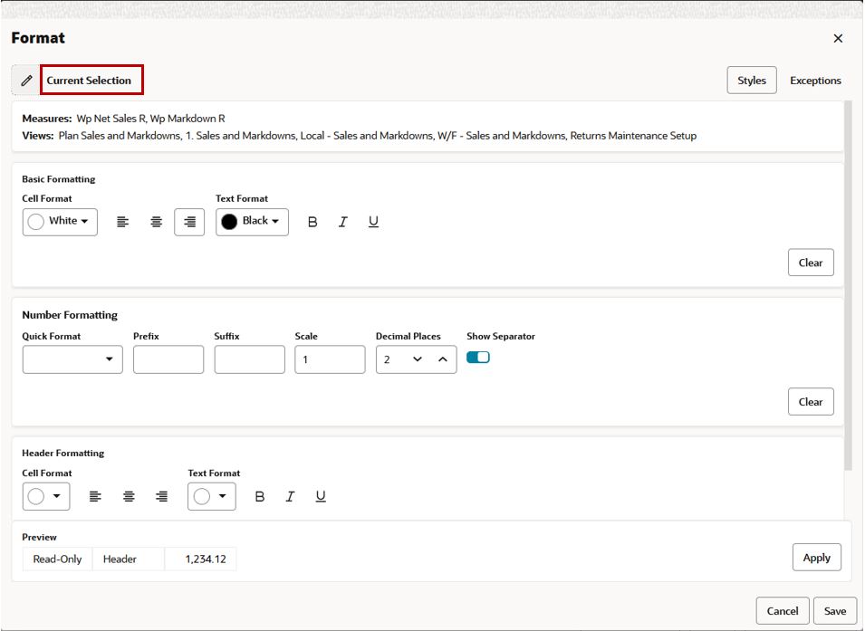This screenshot has width=865, height=631.
Task: Italicize text in Basic Formatting
Action: tap(342, 221)
